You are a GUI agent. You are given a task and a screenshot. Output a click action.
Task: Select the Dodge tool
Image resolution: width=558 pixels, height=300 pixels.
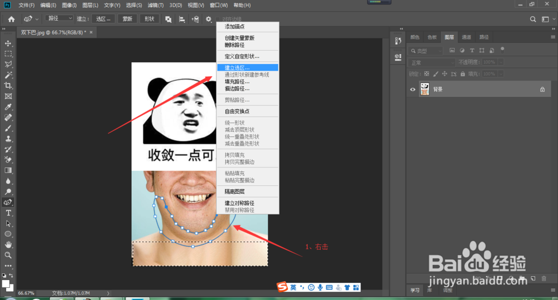pos(8,191)
